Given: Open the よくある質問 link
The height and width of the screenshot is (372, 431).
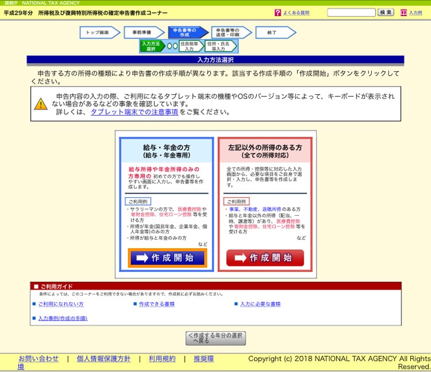Looking at the screenshot, I should (295, 12).
